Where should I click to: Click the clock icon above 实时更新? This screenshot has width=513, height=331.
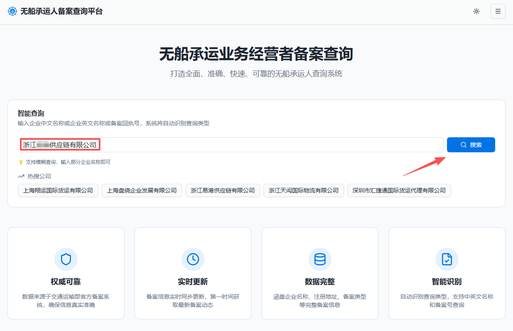193,259
